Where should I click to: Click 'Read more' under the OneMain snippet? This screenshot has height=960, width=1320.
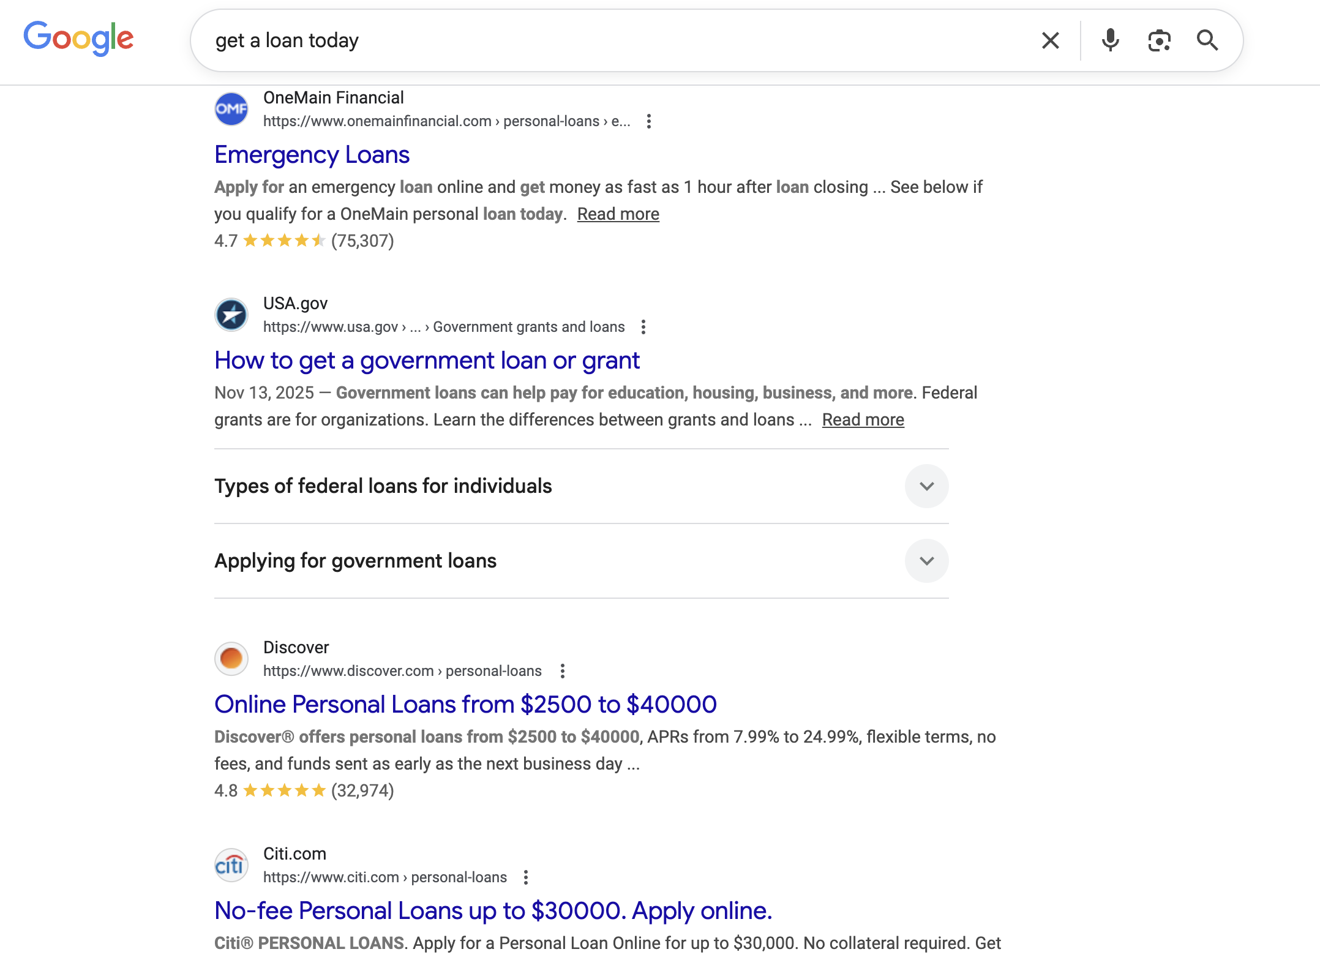click(x=618, y=214)
